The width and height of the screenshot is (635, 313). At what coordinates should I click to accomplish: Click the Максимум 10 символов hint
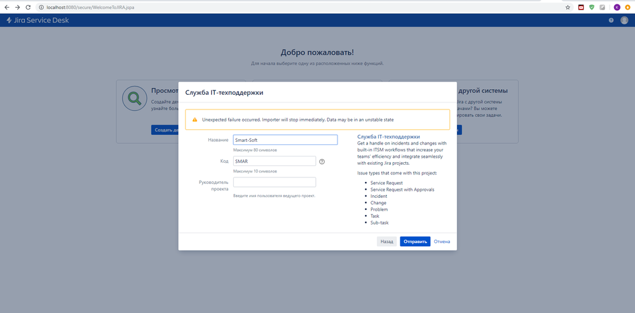pos(255,171)
